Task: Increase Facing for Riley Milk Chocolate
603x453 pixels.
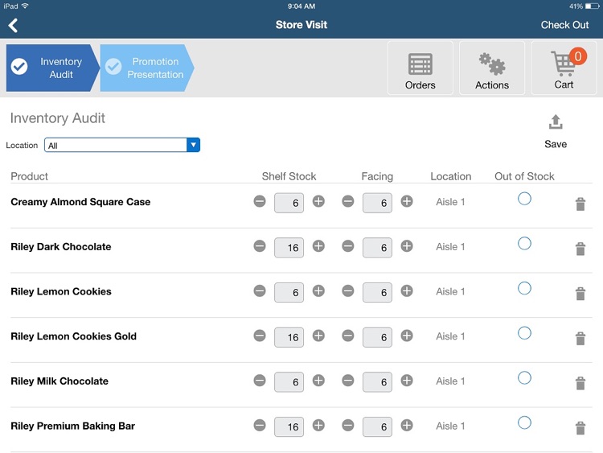Action: [407, 381]
